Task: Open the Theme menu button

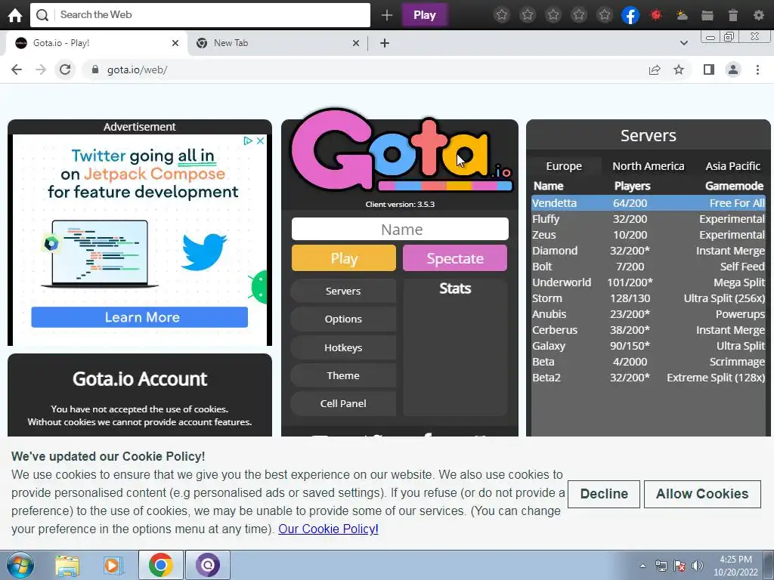Action: (x=343, y=376)
